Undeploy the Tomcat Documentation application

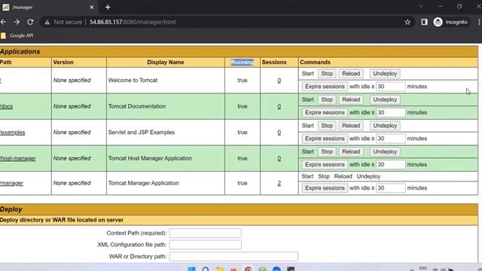tap(385, 100)
